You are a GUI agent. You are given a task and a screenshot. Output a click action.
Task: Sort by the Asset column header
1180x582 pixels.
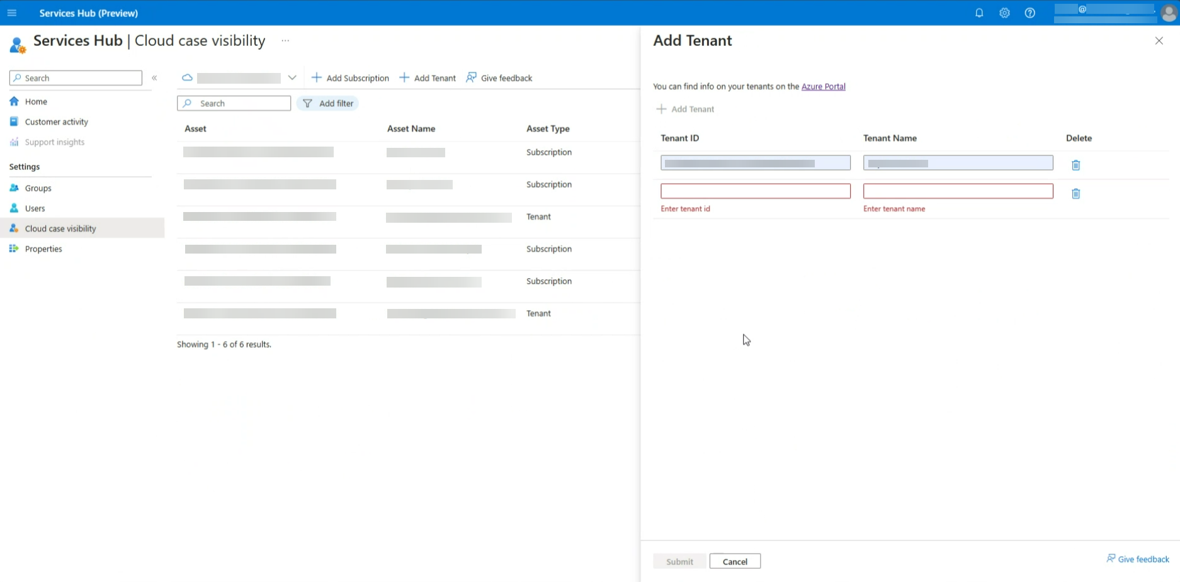pos(195,128)
